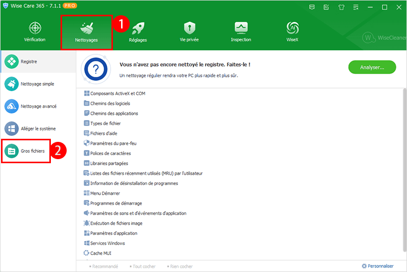This screenshot has height=272, width=407.
Task: Click the Rien cocher link
Action: [x=180, y=266]
